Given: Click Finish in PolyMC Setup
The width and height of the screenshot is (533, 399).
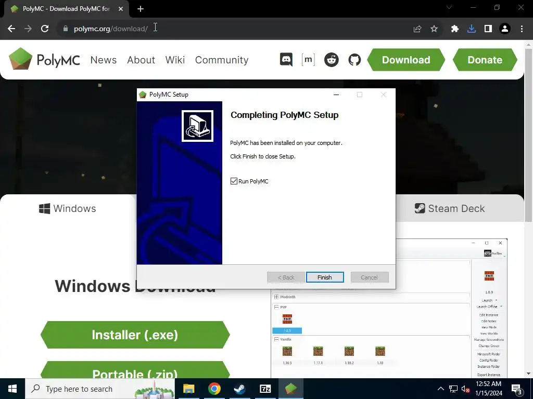Looking at the screenshot, I should [325, 277].
